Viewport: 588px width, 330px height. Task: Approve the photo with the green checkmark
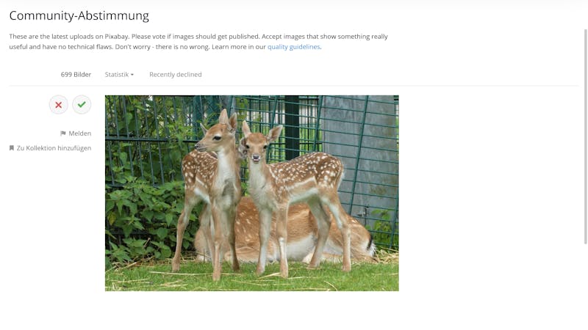(x=82, y=105)
